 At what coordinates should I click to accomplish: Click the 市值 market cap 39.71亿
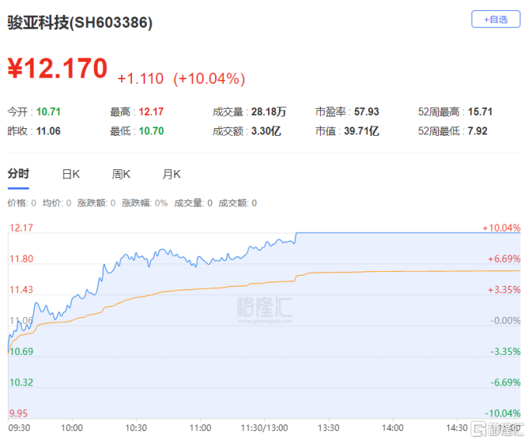coord(361,131)
